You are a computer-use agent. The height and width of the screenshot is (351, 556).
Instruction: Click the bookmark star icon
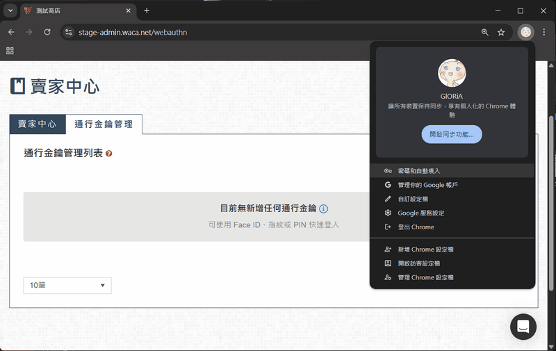[501, 32]
